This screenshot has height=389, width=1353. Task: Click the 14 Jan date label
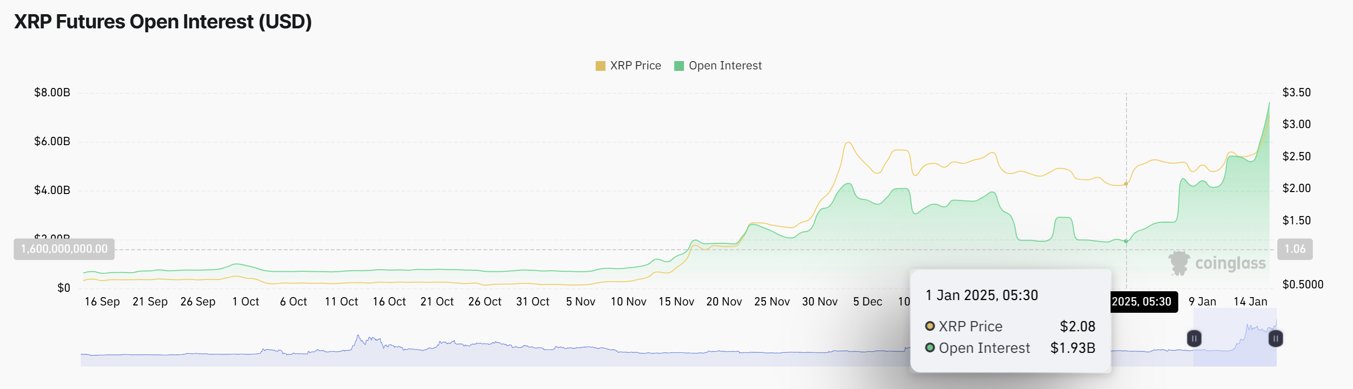1250,302
